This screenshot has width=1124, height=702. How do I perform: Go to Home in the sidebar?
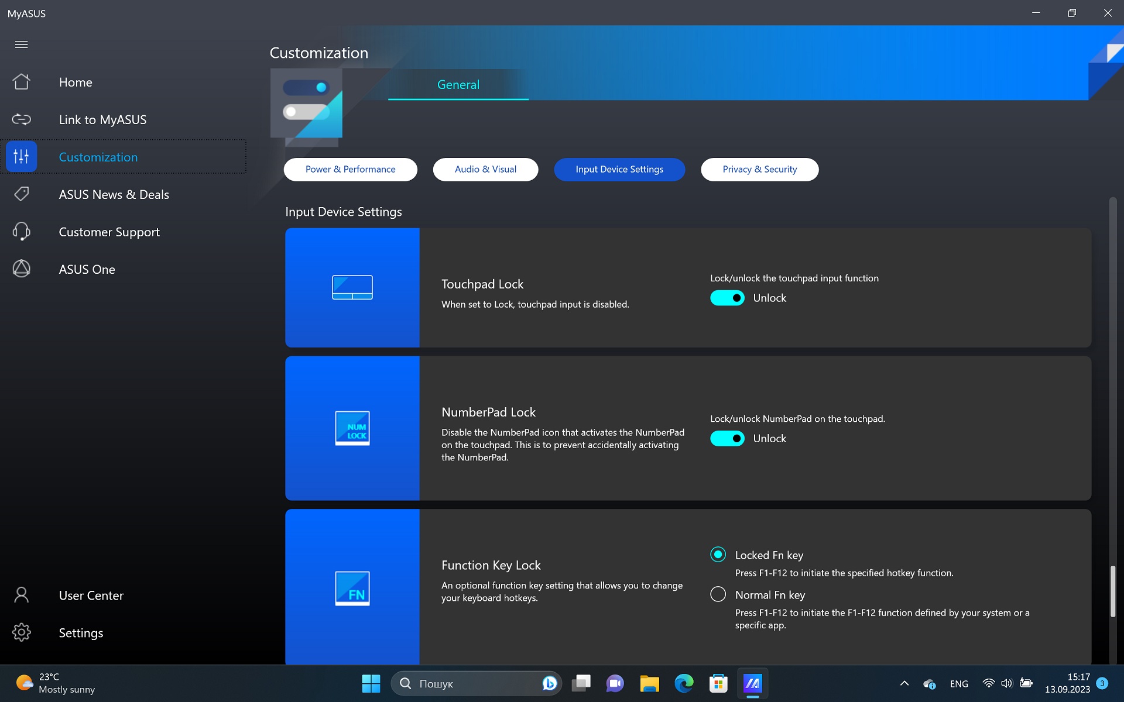[76, 82]
